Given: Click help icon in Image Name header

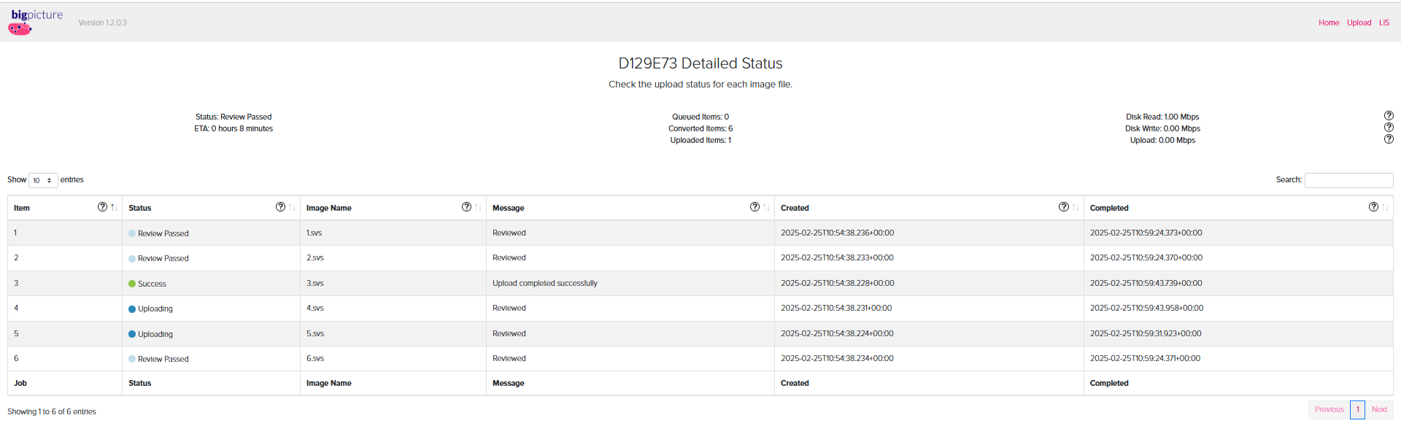Looking at the screenshot, I should click(x=467, y=207).
